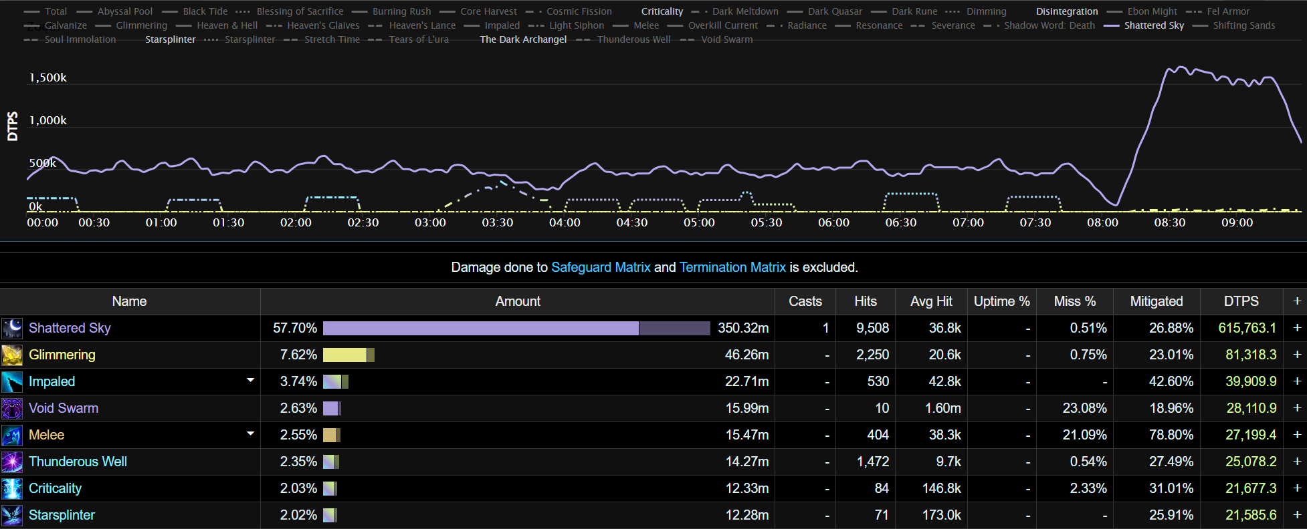
Task: Sort table by Miss % column
Action: point(1075,301)
